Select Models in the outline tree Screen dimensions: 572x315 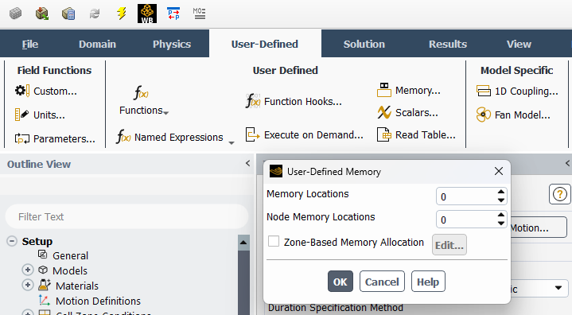pos(70,270)
